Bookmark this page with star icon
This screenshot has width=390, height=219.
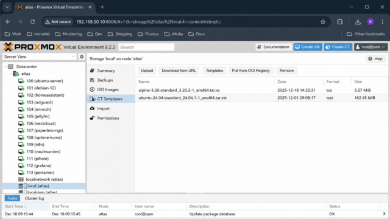click(x=323, y=22)
